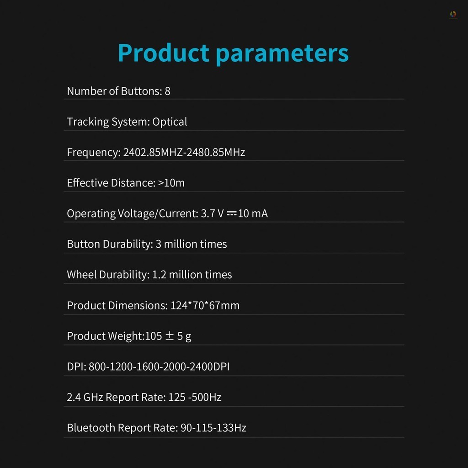
Task: Click the "10 mA" current value
Action: (253, 213)
